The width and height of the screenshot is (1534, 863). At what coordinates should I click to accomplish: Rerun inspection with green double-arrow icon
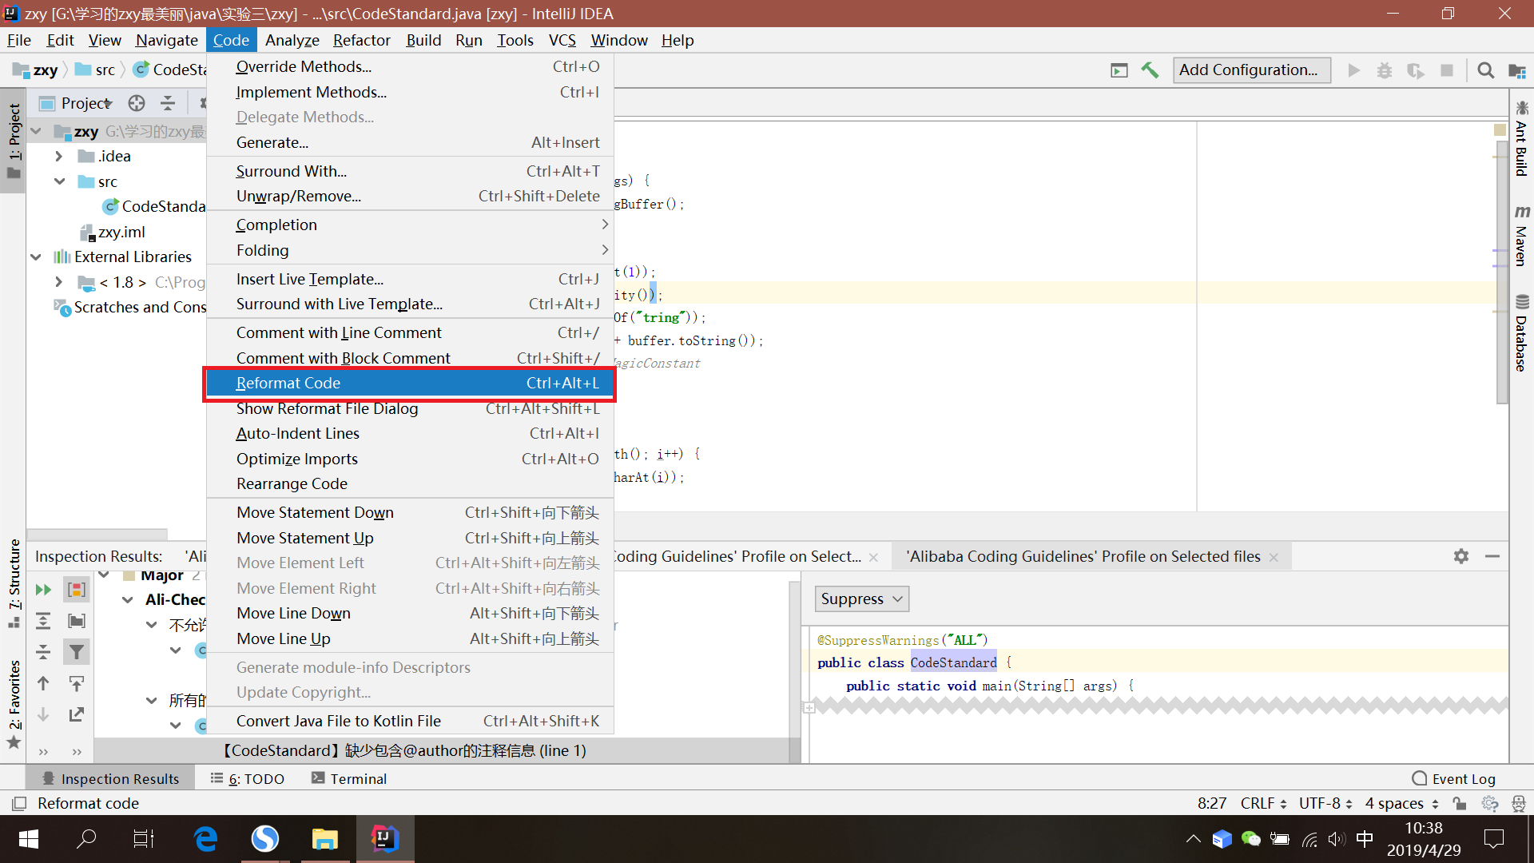tap(43, 590)
